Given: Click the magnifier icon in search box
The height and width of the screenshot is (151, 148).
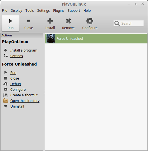Looking at the screenshot, I should pyautogui.click(x=117, y=23).
